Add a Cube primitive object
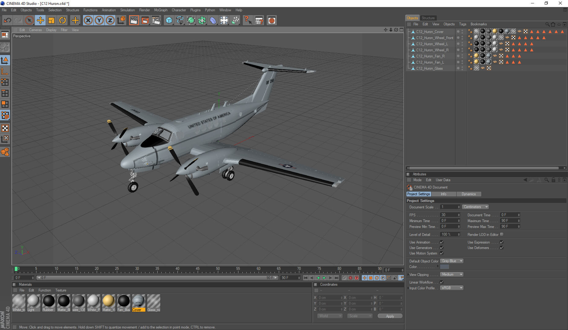This screenshot has height=330, width=568. (169, 20)
